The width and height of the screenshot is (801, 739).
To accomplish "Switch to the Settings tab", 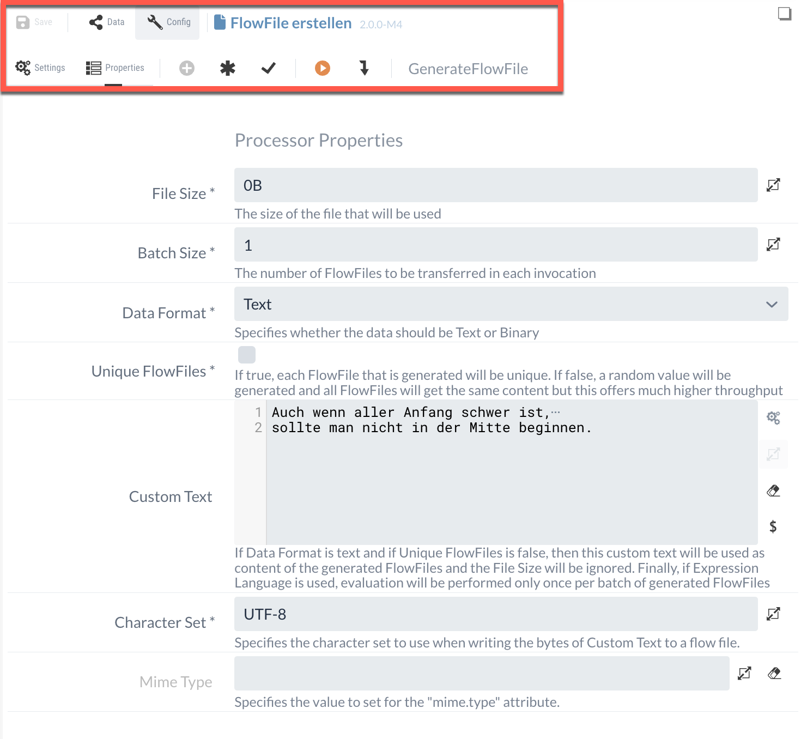I will (40, 68).
